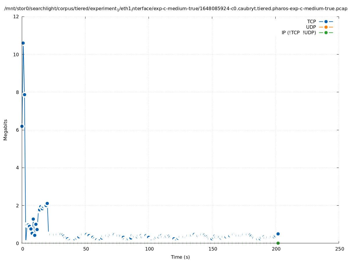Click the green data point on the x-axis
The image size is (348, 261).
coord(278,243)
